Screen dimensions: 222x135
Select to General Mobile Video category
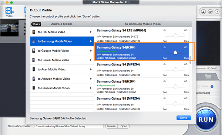click(x=62, y=88)
